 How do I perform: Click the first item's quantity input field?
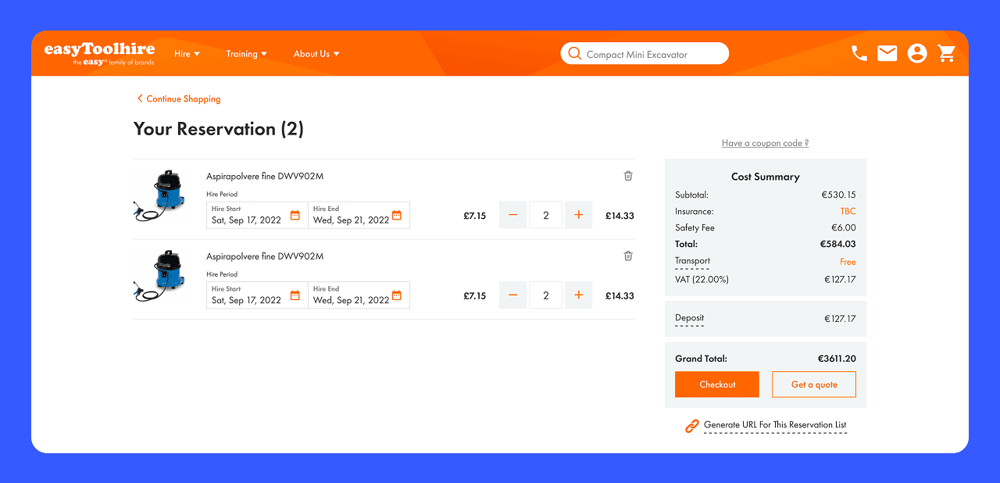[545, 215]
